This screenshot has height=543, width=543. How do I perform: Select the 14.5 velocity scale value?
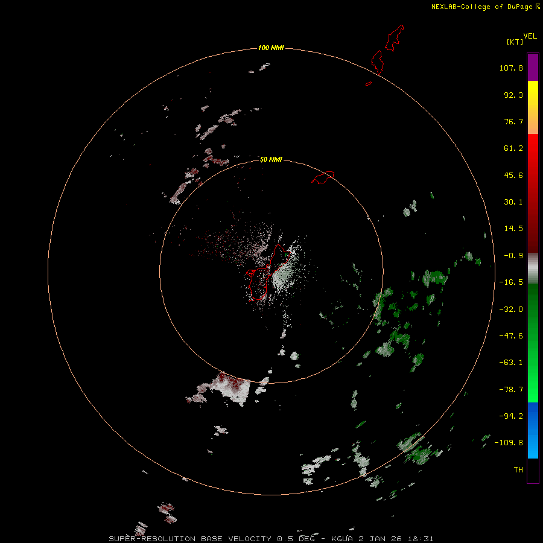pos(513,229)
